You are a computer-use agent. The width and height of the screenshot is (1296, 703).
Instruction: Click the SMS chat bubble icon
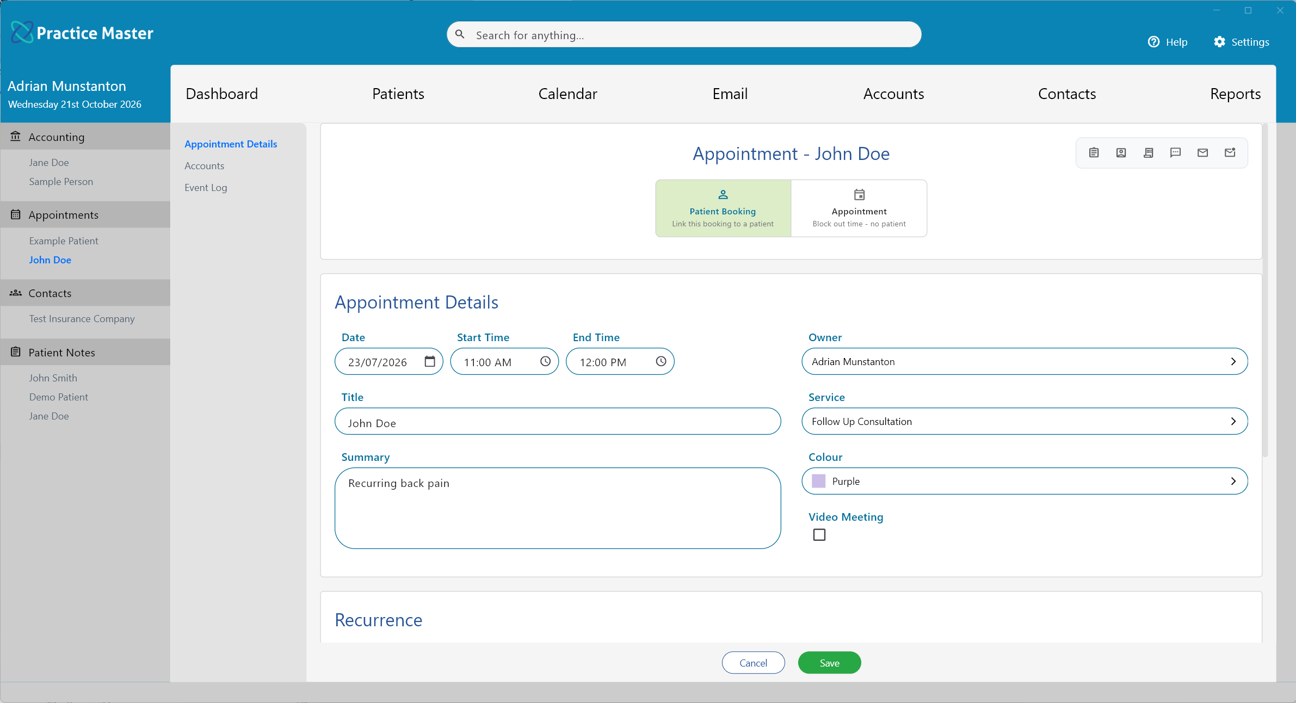coord(1175,153)
